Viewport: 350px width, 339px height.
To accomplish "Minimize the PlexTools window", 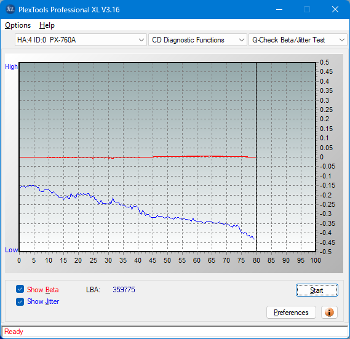I will point(279,10).
